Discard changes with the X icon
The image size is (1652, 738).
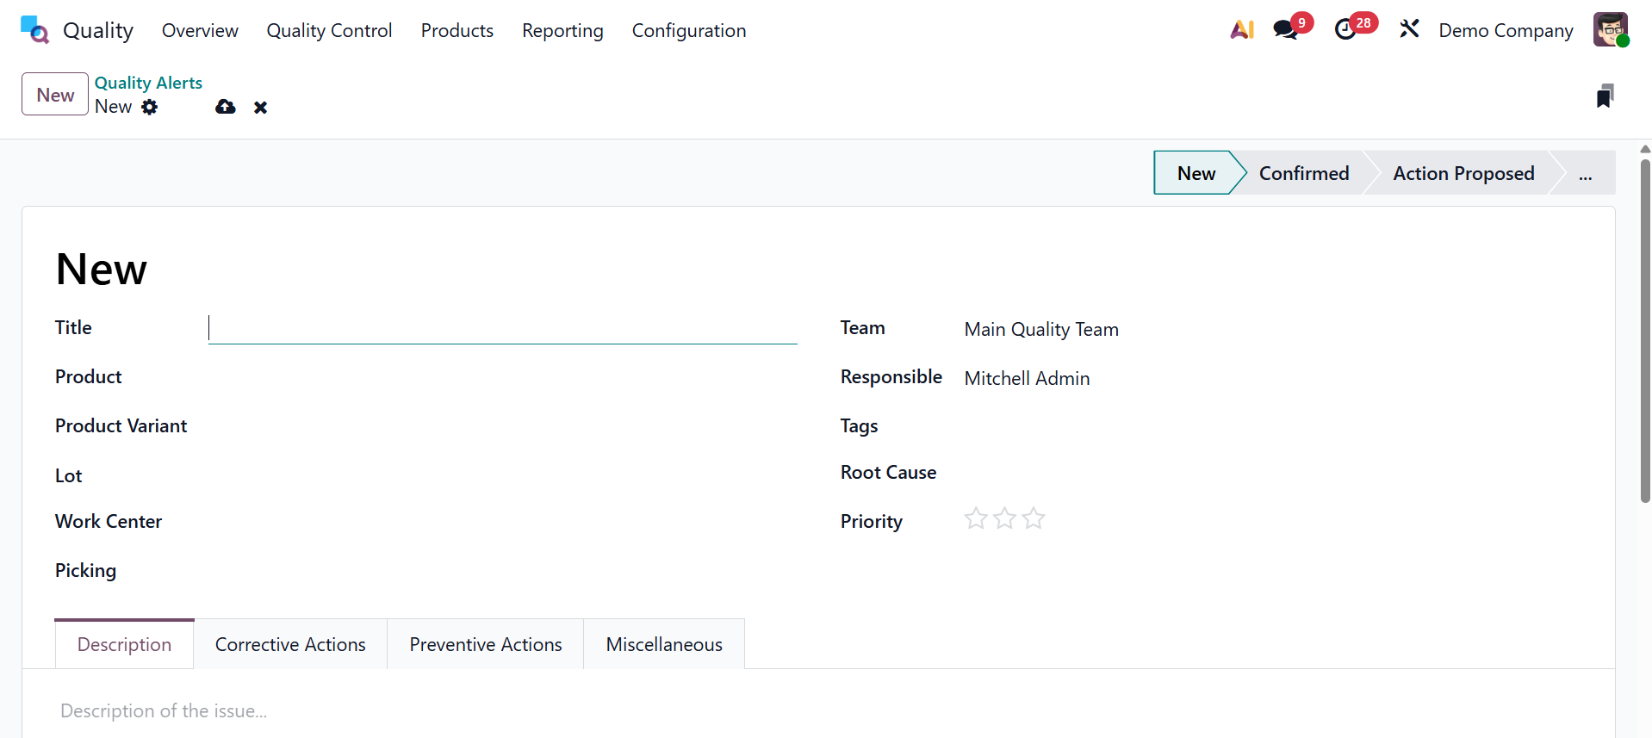tap(260, 108)
